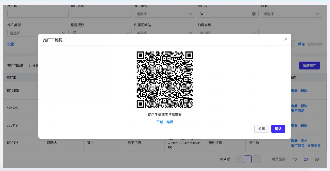Open the 推广类型 dropdown
The image size is (330, 171).
(x=38, y=33)
